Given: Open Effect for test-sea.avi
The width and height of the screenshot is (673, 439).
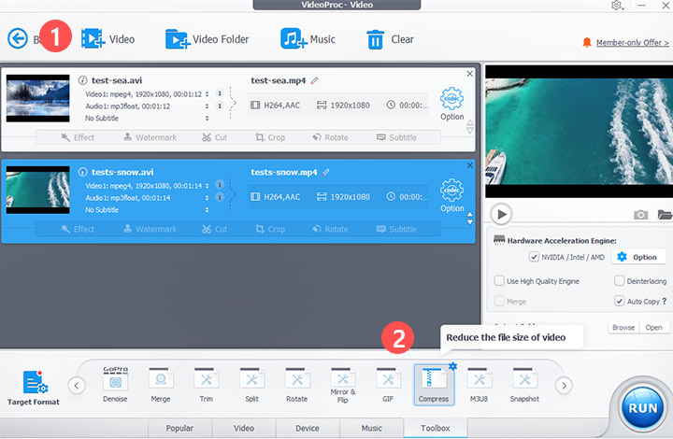Looking at the screenshot, I should pos(78,137).
